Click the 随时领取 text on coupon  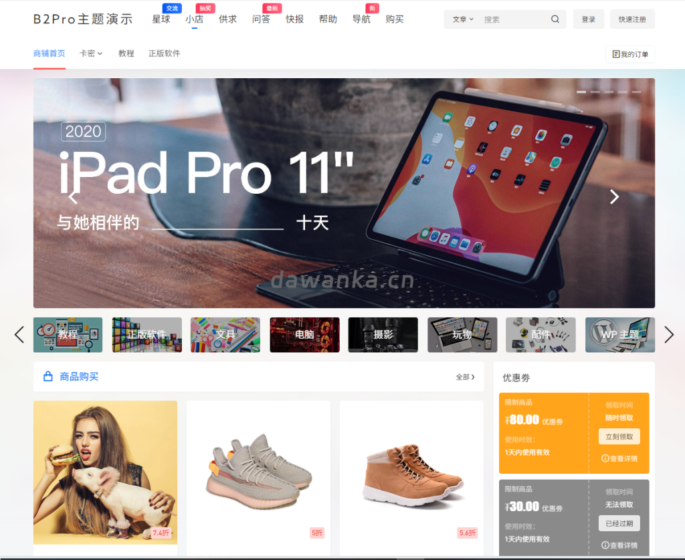coord(619,418)
